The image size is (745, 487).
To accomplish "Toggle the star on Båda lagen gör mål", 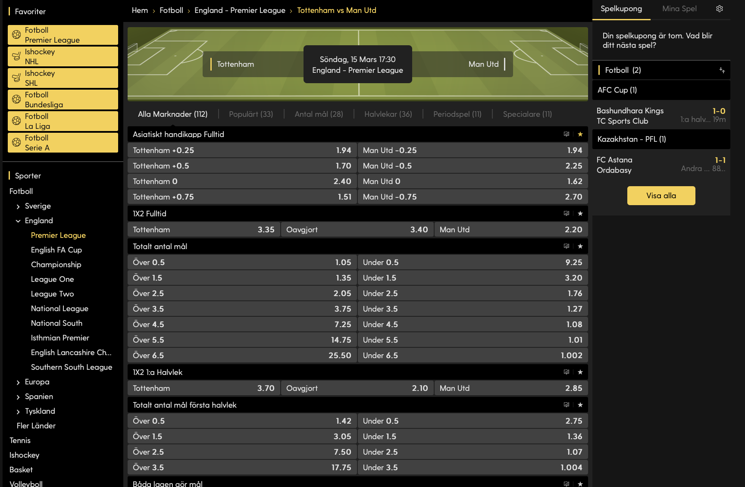I will point(580,483).
